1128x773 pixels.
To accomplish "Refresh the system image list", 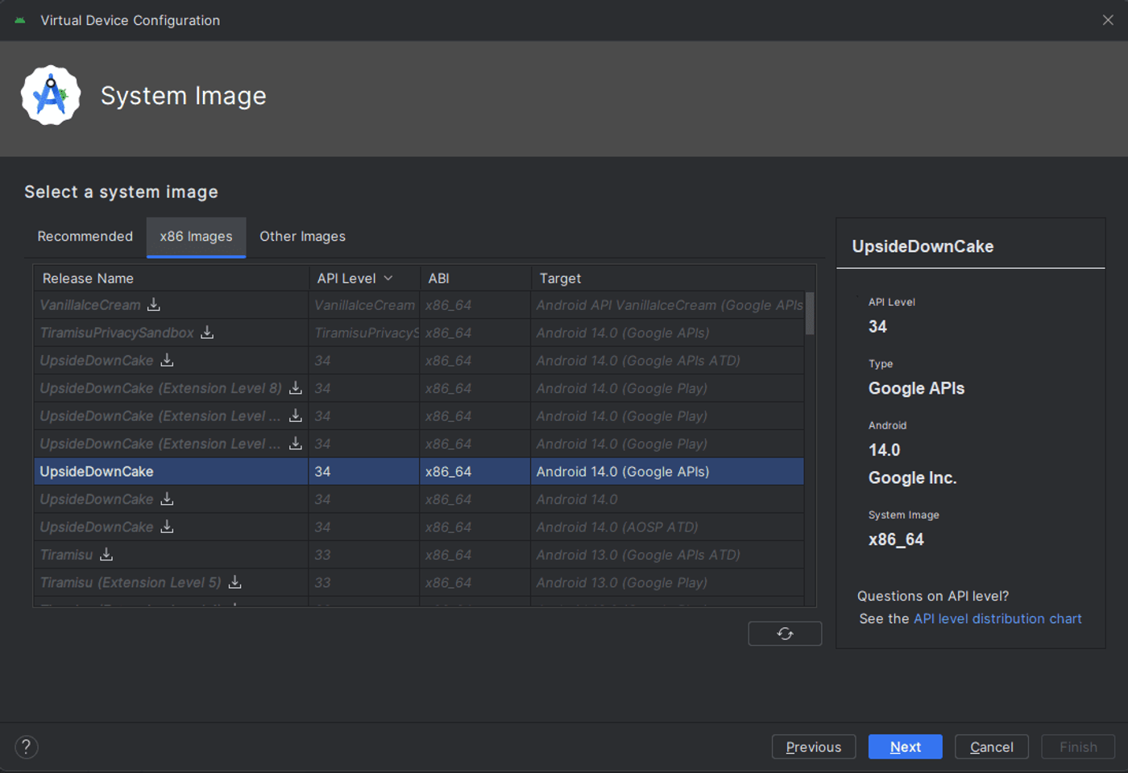I will [785, 634].
